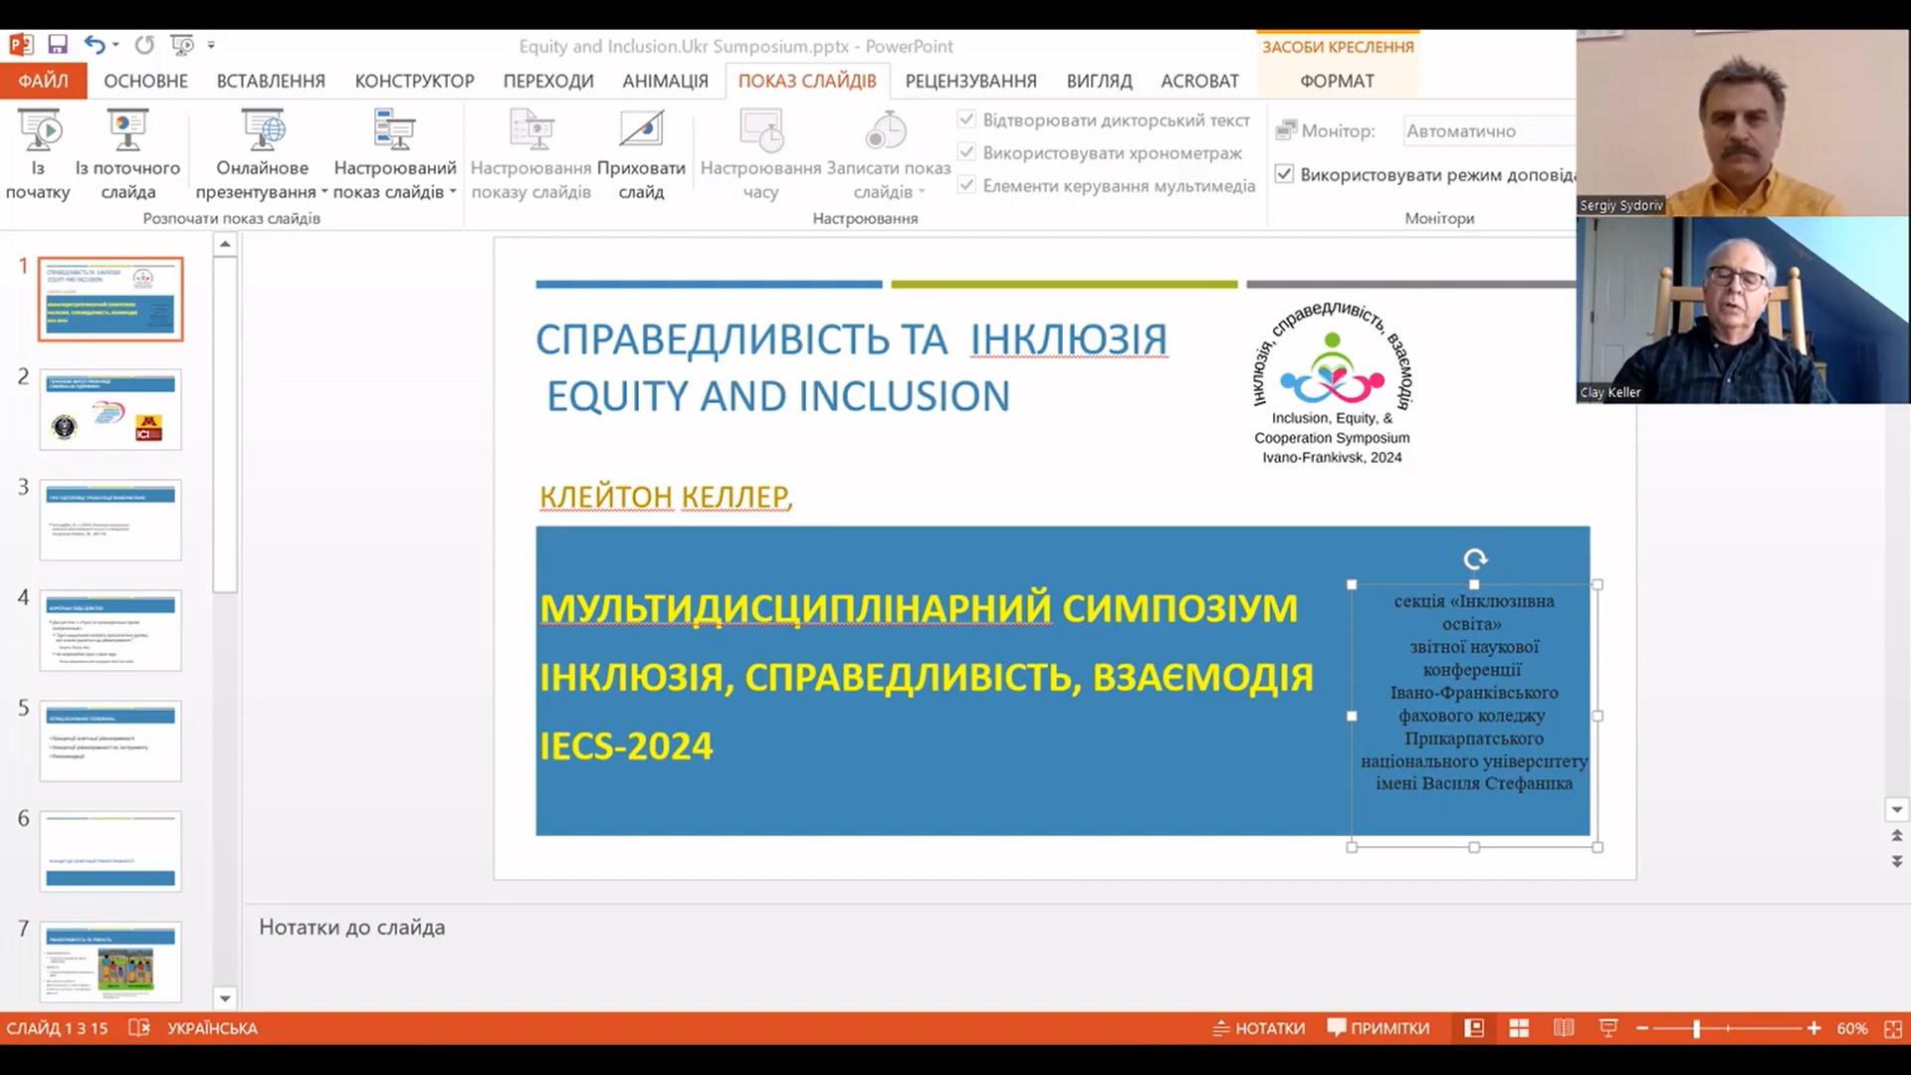Toggle the use timings checkbox

(966, 152)
